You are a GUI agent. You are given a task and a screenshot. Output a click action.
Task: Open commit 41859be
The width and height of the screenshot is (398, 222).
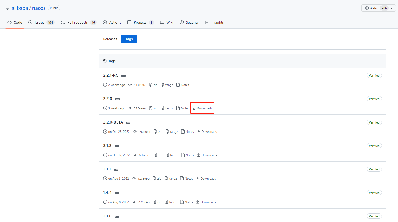point(141,179)
